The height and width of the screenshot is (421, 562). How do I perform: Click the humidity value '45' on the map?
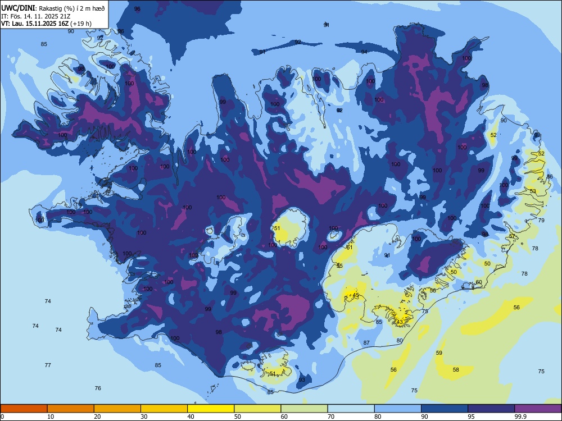pos(356,295)
